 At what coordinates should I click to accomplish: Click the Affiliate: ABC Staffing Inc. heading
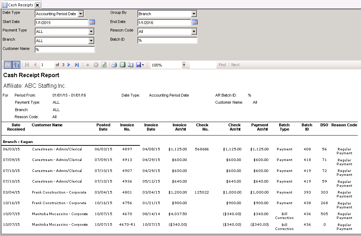(x=35, y=86)
